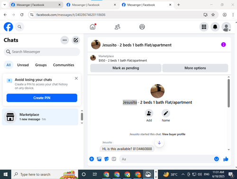Click the Marketplace $950 listing text

tap(123, 60)
